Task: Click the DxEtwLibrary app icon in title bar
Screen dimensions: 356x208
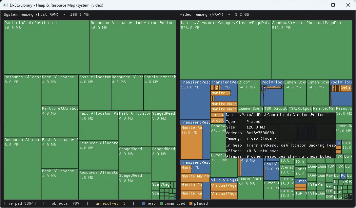Action: coord(6,5)
